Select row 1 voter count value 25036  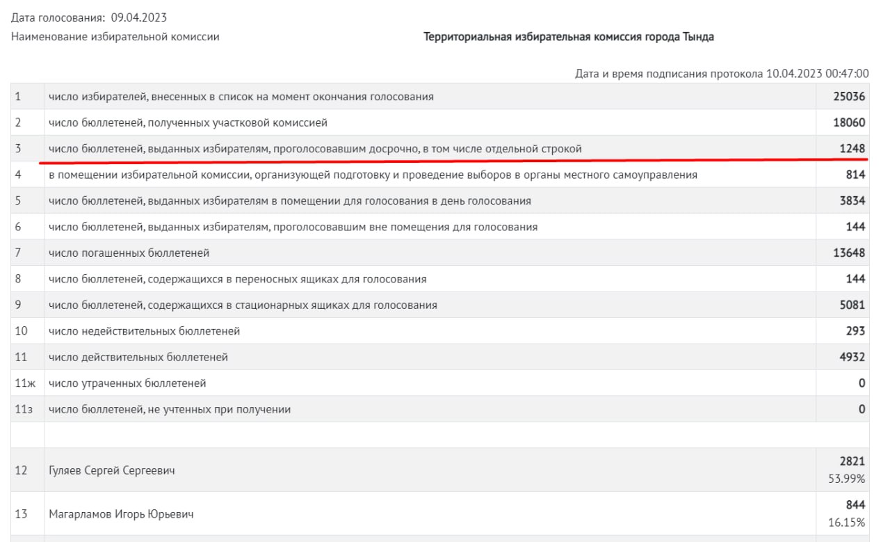848,97
